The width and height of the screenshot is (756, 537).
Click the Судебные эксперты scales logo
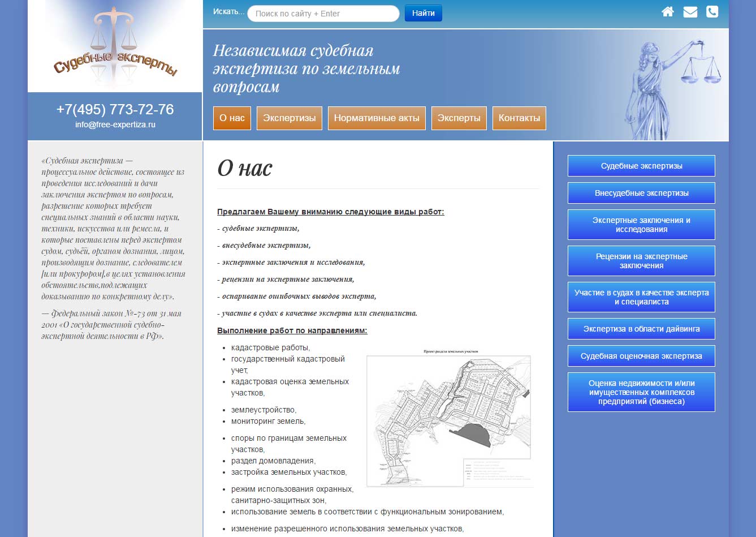coord(115,46)
